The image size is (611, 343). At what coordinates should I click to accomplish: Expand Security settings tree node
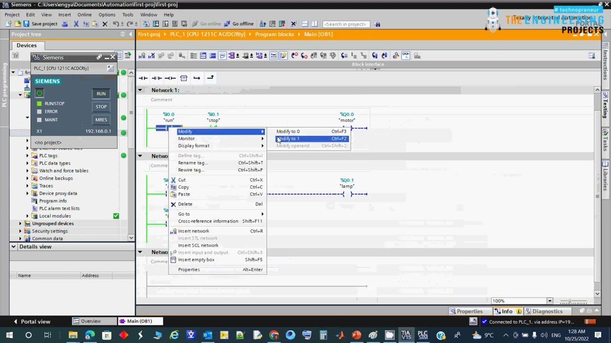pyautogui.click(x=21, y=231)
